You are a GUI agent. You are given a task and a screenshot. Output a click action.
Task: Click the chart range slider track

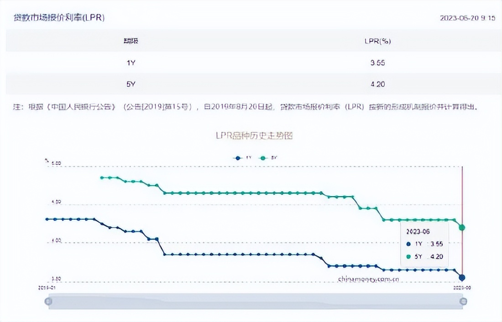[256, 301]
